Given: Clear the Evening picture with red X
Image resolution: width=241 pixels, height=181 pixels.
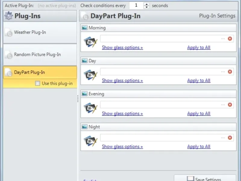Looking at the screenshot, I should coord(230,105).
